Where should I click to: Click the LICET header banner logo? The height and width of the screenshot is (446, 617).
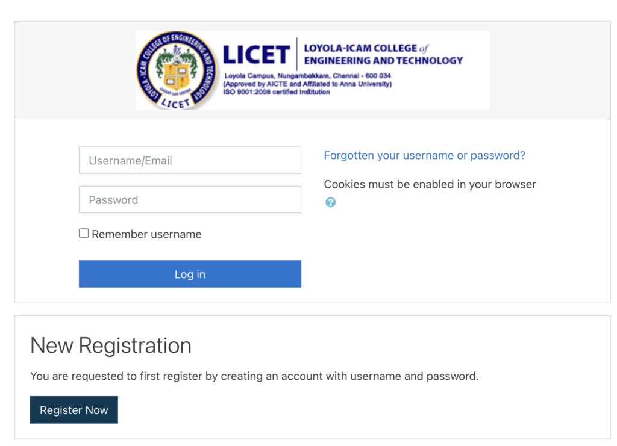(x=312, y=69)
